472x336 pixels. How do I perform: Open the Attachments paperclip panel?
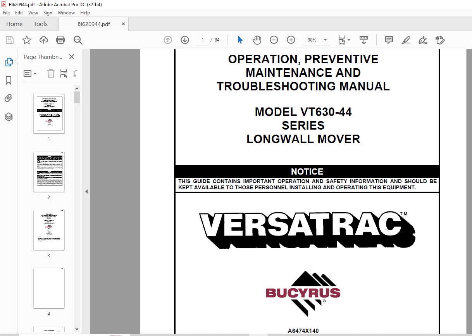pos(9,98)
